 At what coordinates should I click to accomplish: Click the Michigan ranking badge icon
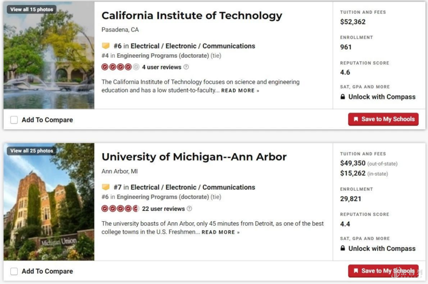[x=106, y=187]
